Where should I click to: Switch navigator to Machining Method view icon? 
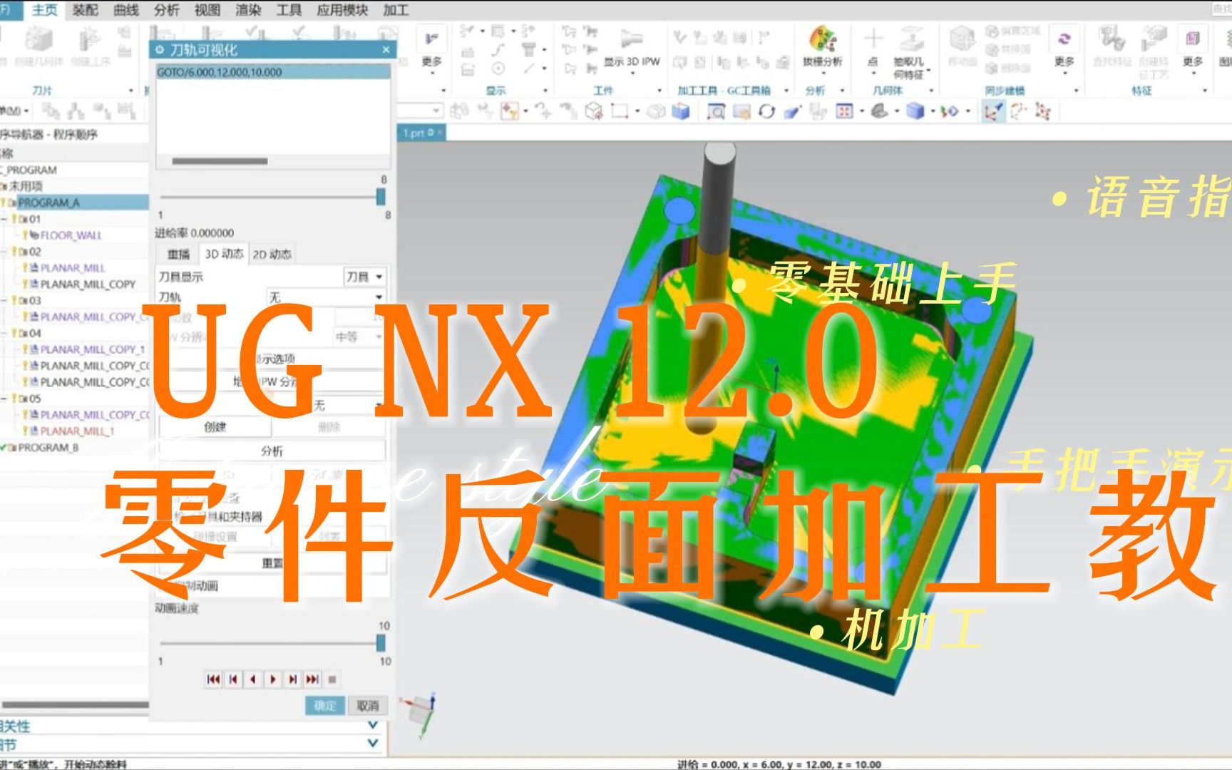coord(126,111)
